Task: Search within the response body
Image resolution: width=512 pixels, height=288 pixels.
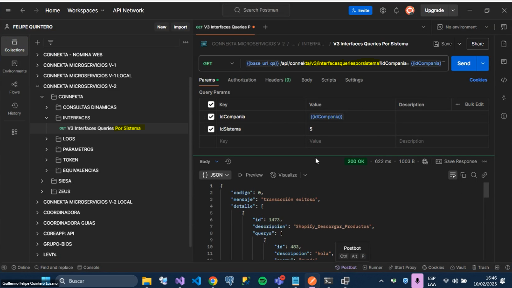Action: click(x=474, y=175)
